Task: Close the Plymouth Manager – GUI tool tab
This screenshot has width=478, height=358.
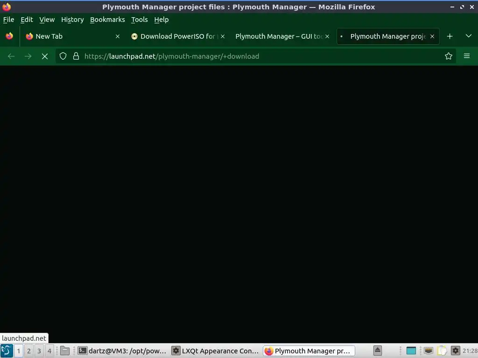Action: click(x=327, y=36)
